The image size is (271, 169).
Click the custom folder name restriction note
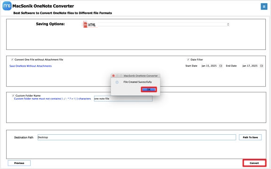52,99
